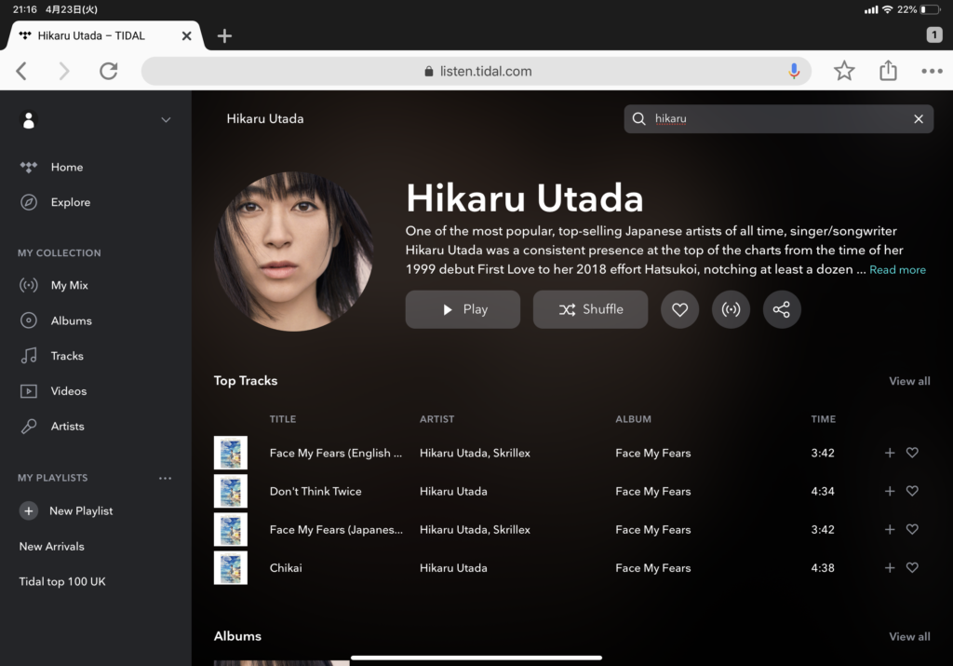
Task: Click Face My Fears (Japanese) cover thumbnail
Action: [231, 529]
